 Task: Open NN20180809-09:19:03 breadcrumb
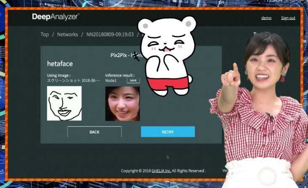tap(110, 34)
